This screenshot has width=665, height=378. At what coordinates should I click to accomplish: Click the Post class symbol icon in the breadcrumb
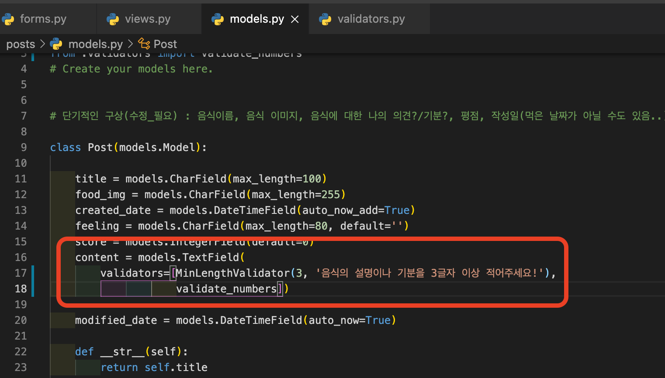(144, 44)
